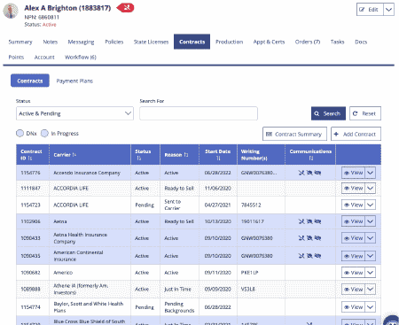Click the red do-not-contact badge beside the agent name
The image size is (399, 325).
point(126,8)
